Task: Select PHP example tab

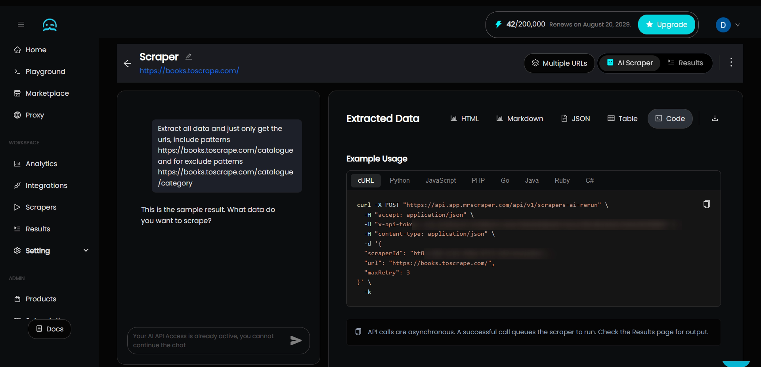Action: pyautogui.click(x=478, y=180)
